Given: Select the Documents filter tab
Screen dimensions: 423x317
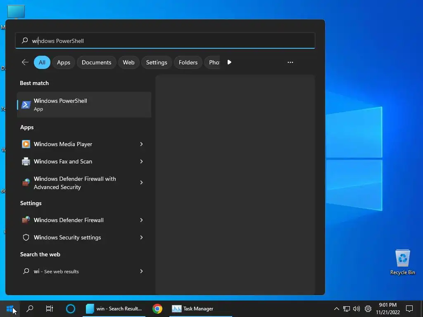Looking at the screenshot, I should click(97, 62).
